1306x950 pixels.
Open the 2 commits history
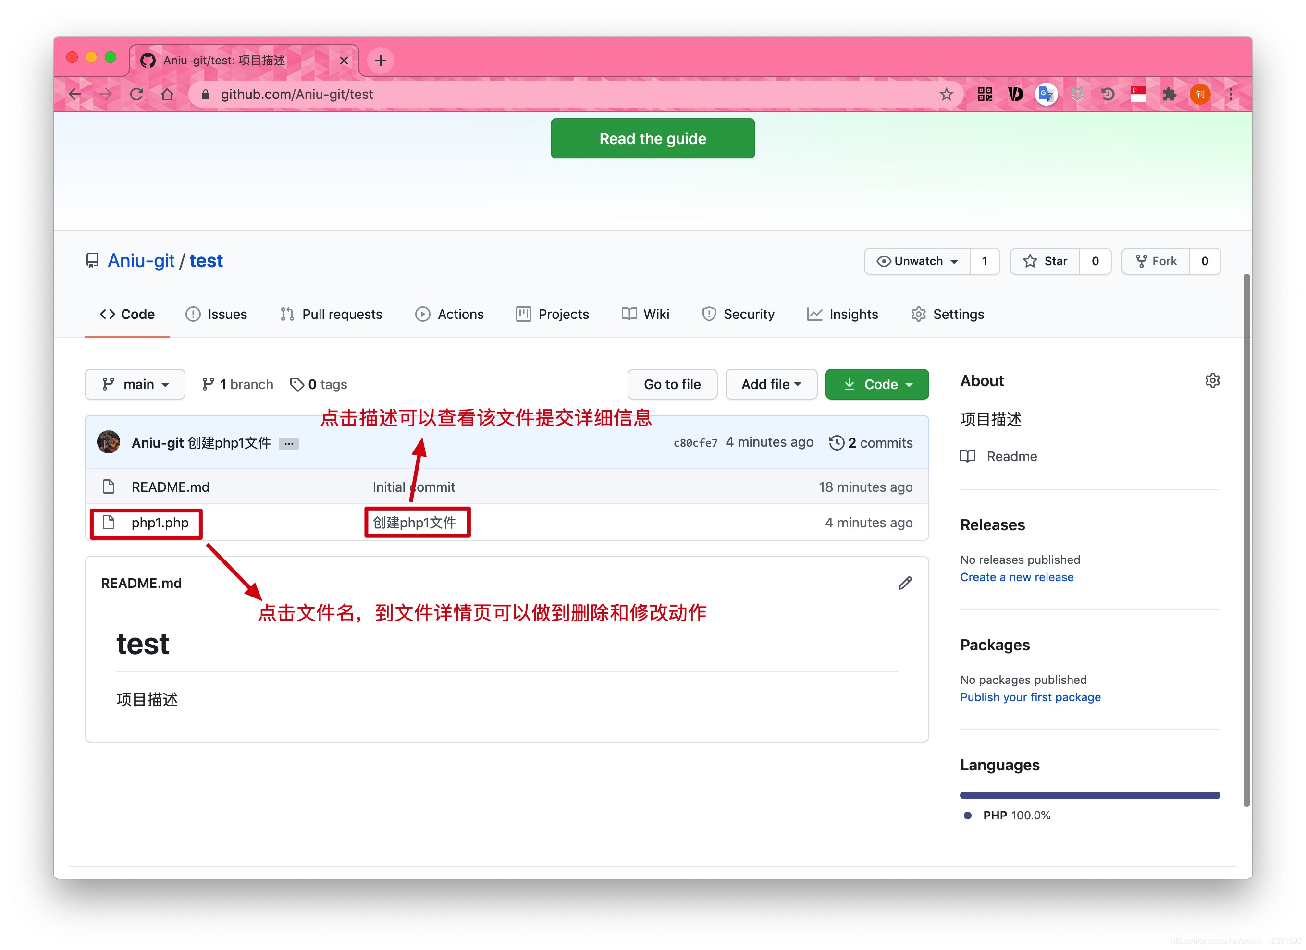(871, 442)
